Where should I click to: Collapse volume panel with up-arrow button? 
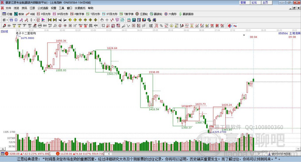(x=3, y=149)
